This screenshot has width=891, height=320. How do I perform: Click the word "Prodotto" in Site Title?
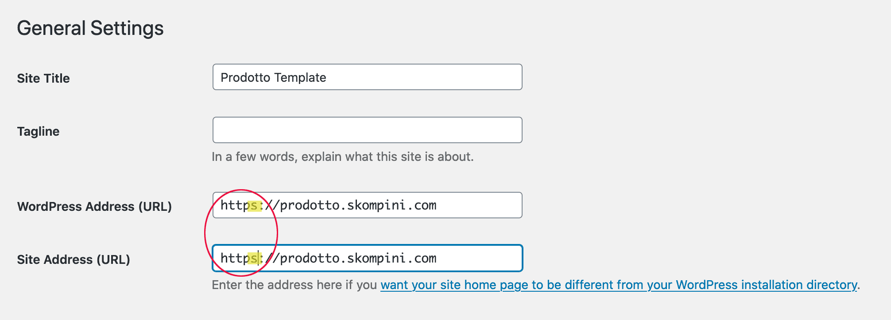click(x=245, y=77)
